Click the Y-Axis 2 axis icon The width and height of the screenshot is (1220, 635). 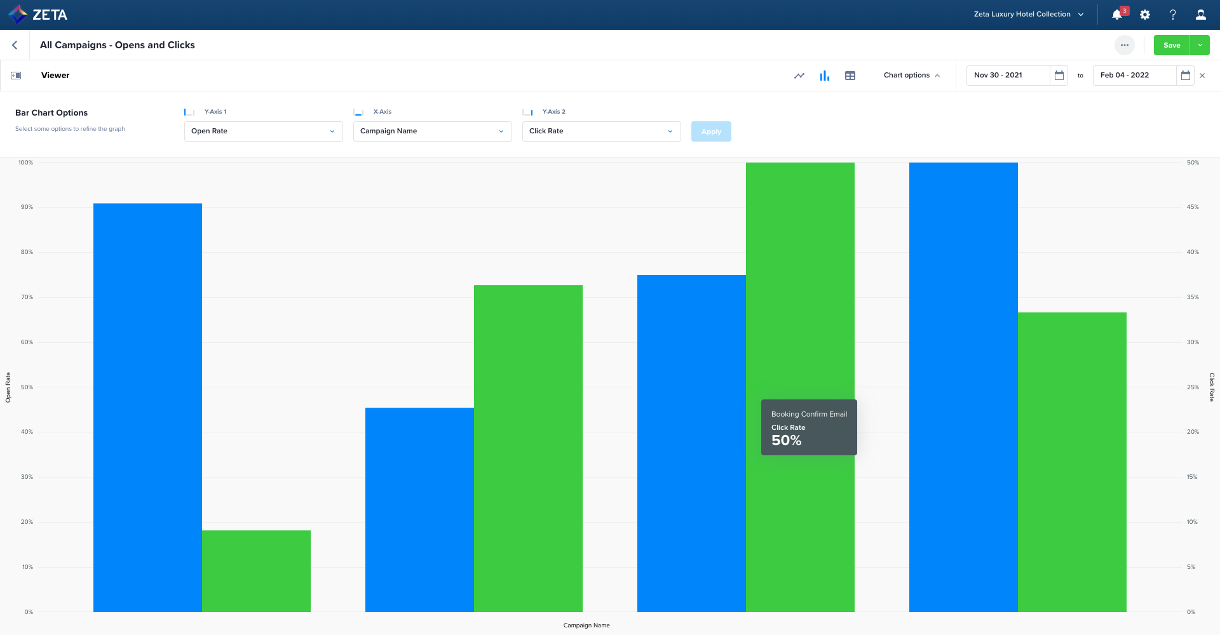(x=527, y=112)
